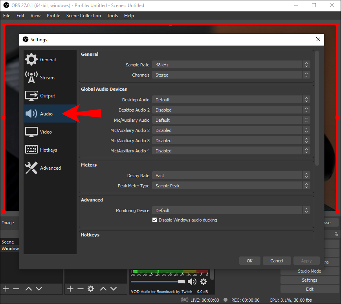The height and width of the screenshot is (304, 341).
Task: Remove the scene with the minus icon
Action: (x=16, y=289)
